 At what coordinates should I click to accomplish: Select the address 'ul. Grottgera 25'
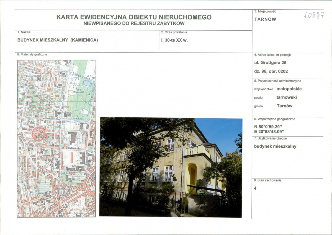coord(270,63)
